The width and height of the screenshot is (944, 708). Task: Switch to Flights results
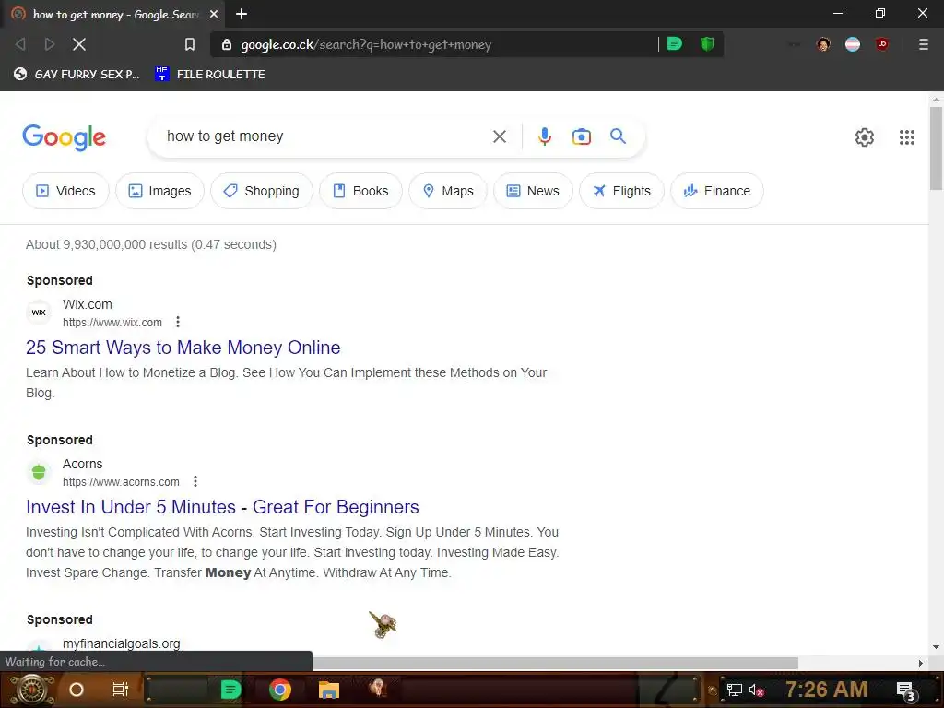[622, 191]
